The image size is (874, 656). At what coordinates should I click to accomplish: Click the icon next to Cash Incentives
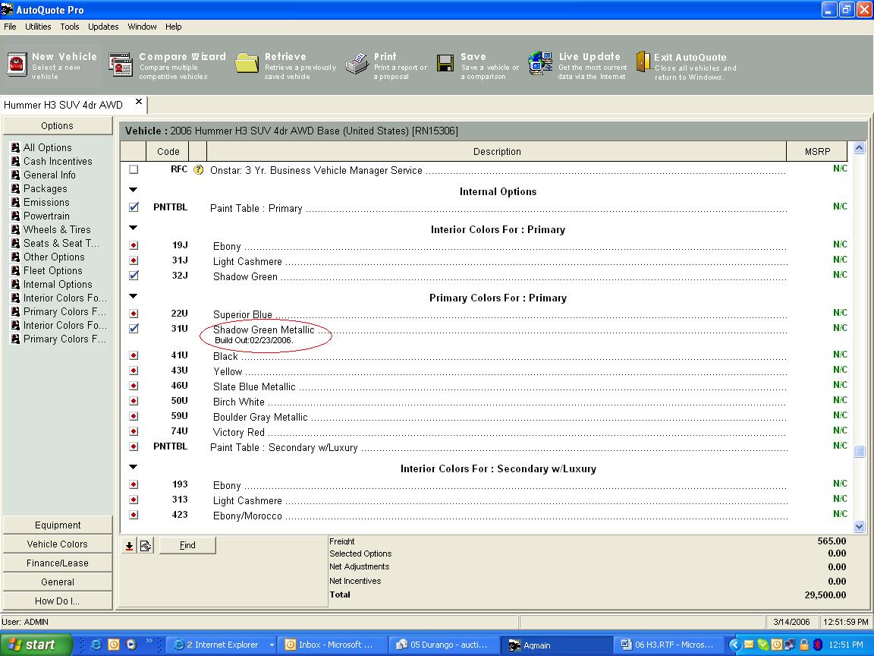pyautogui.click(x=16, y=161)
